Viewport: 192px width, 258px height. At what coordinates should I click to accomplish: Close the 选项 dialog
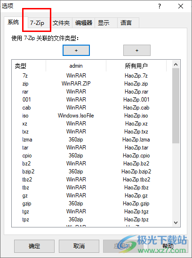pos(181,6)
